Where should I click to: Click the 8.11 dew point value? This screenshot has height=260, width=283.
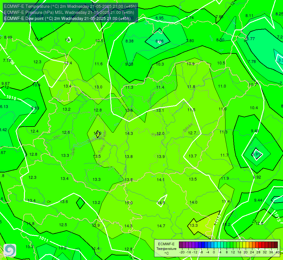(249, 16)
